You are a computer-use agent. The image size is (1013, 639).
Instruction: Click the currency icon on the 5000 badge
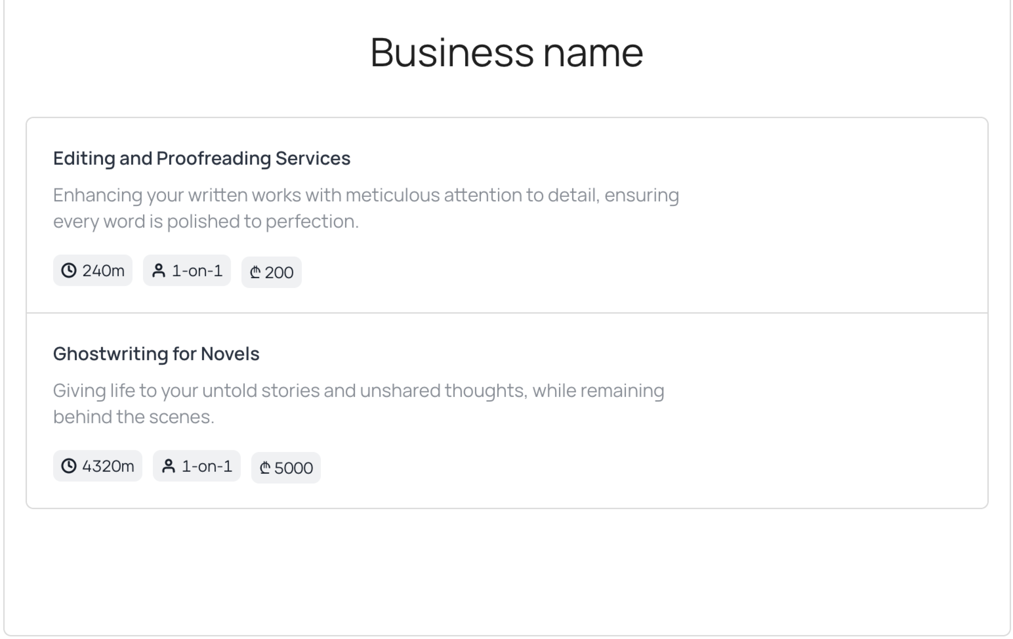click(x=265, y=468)
